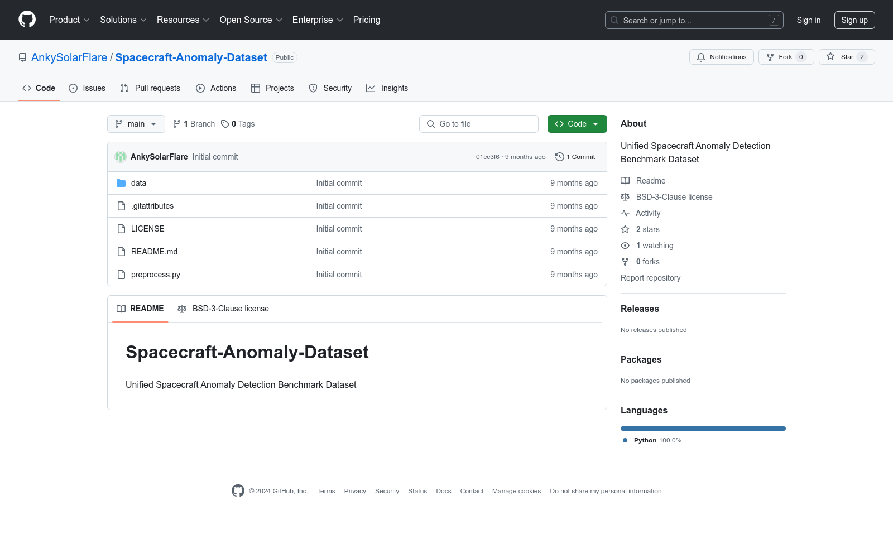Open the README.md file
Image resolution: width=893 pixels, height=558 pixels.
pos(154,252)
